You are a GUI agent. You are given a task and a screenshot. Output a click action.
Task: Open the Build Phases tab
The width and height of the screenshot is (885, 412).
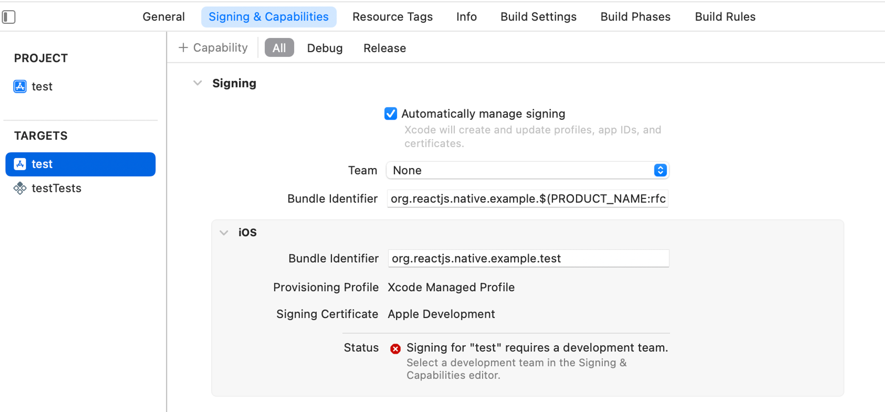(635, 17)
